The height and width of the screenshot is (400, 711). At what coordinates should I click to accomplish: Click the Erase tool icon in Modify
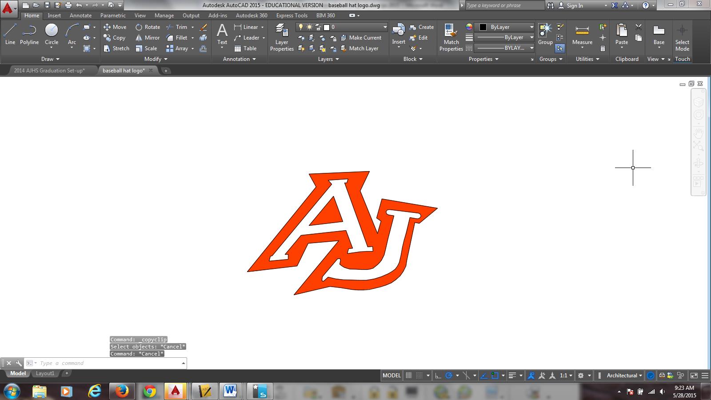(203, 27)
